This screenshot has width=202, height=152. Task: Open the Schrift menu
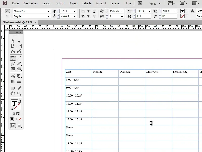pos(60,3)
